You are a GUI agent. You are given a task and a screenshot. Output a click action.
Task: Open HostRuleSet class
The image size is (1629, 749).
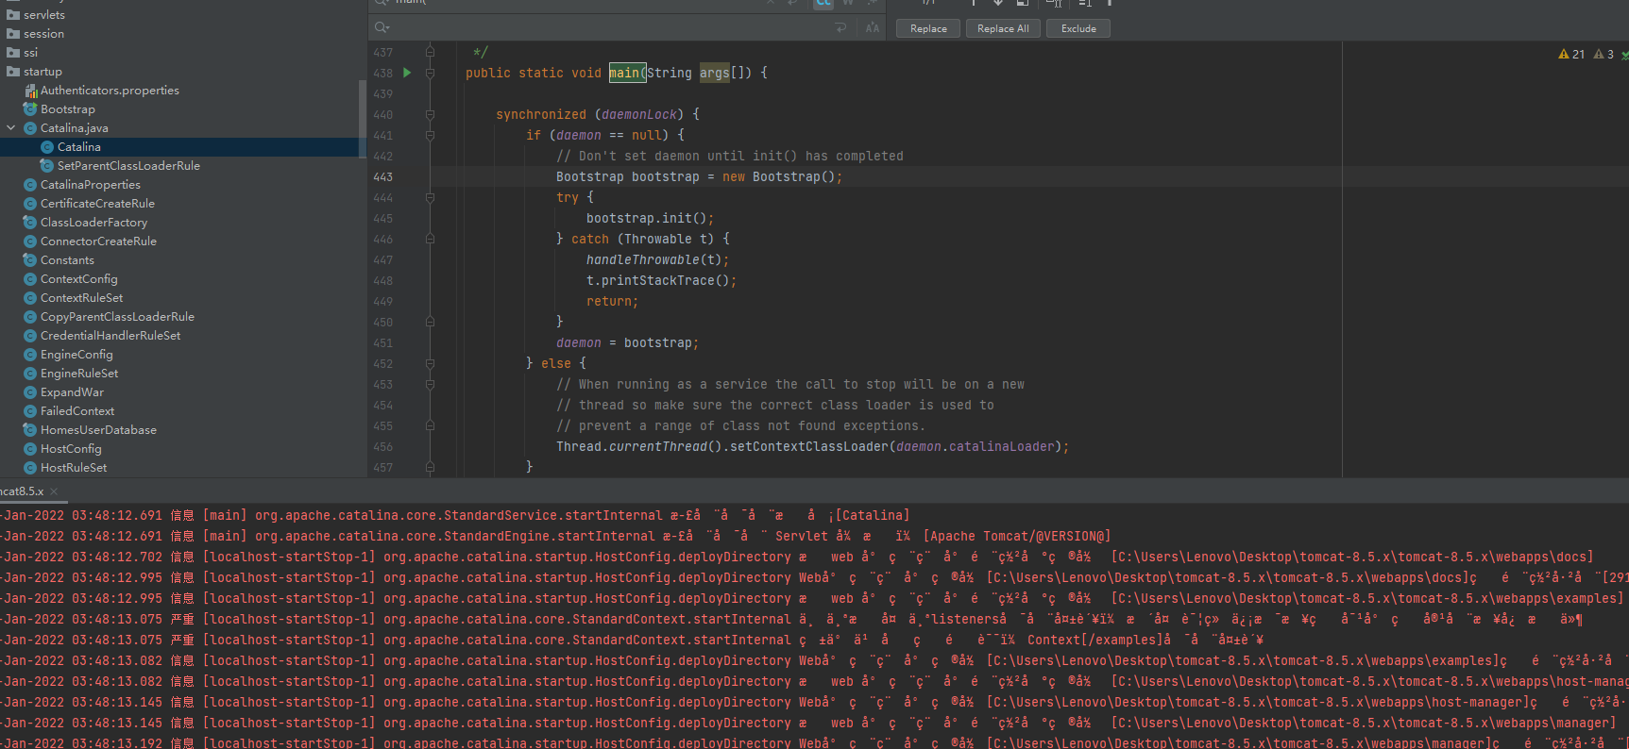click(x=74, y=468)
